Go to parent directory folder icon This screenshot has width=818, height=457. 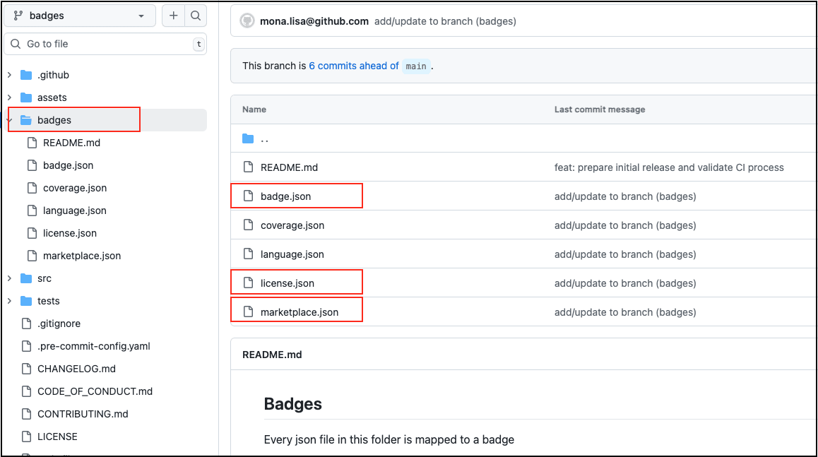click(248, 138)
